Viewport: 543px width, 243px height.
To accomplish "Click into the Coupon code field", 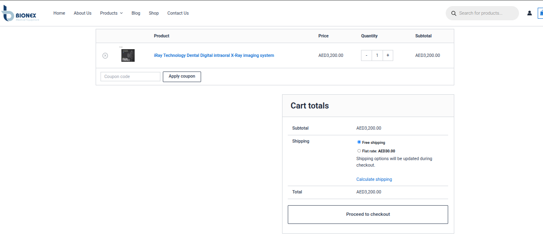I will tap(130, 76).
